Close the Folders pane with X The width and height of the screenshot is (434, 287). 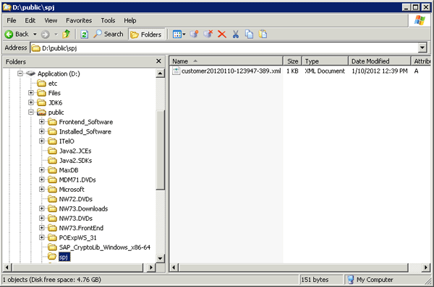[158, 61]
